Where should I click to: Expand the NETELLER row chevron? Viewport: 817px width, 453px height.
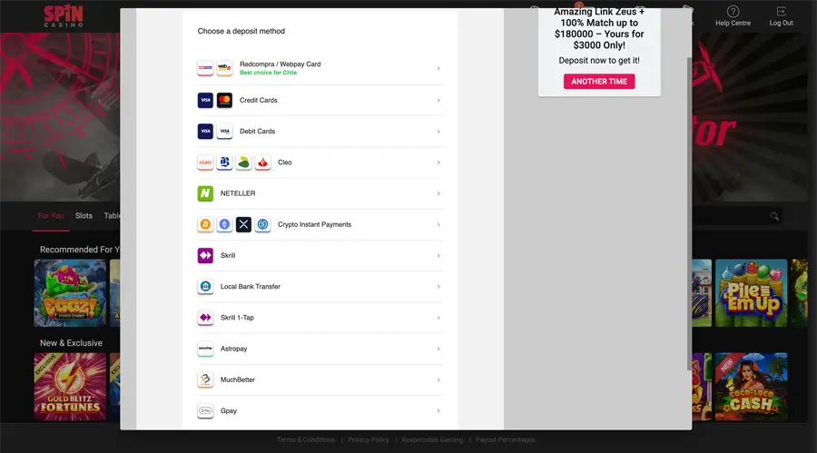point(438,193)
